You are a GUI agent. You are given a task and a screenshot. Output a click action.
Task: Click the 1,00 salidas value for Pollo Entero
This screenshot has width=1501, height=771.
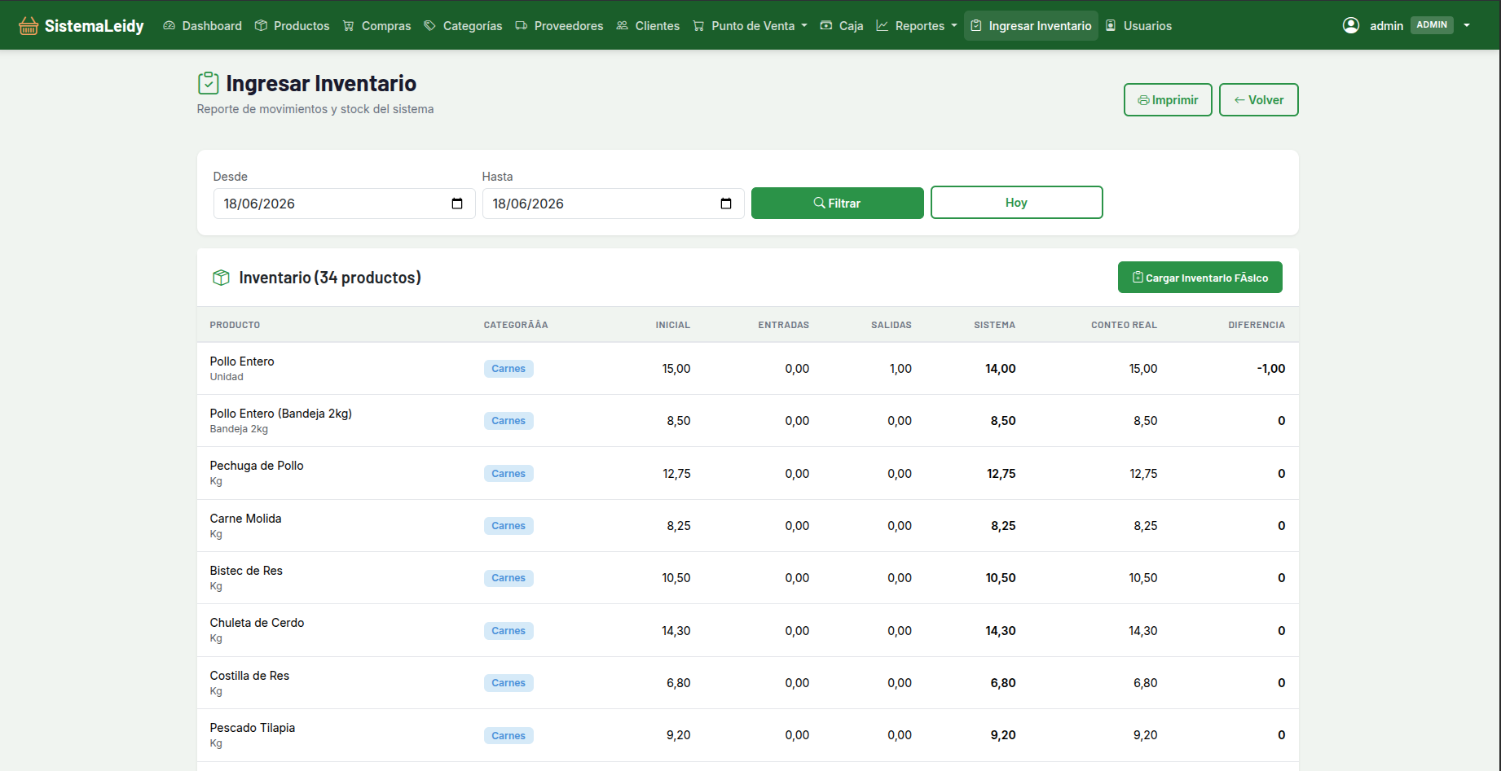(x=900, y=369)
